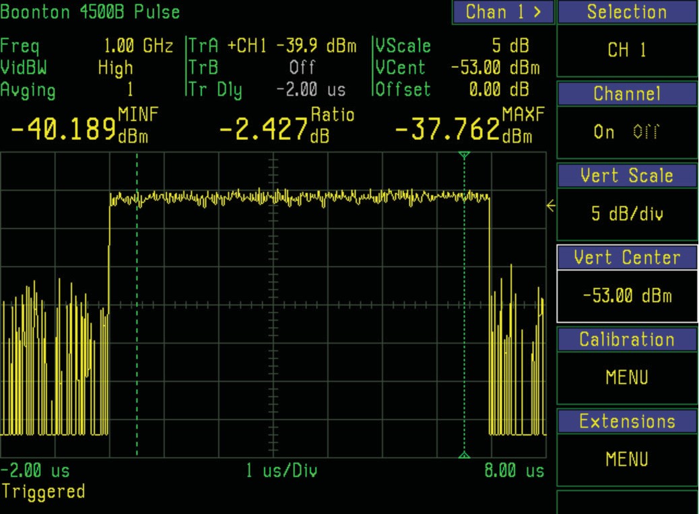Choose CH 1 selection softkey

point(627,50)
